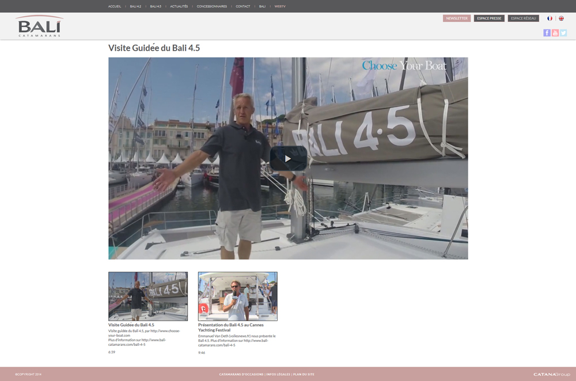
Task: Click the Espace Réseau button
Action: [523, 18]
